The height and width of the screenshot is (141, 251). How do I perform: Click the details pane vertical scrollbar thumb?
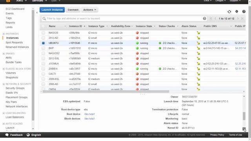coord(244,116)
